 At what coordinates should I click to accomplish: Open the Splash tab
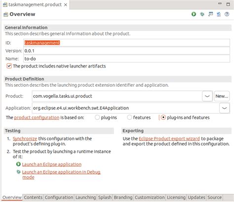[105, 198]
